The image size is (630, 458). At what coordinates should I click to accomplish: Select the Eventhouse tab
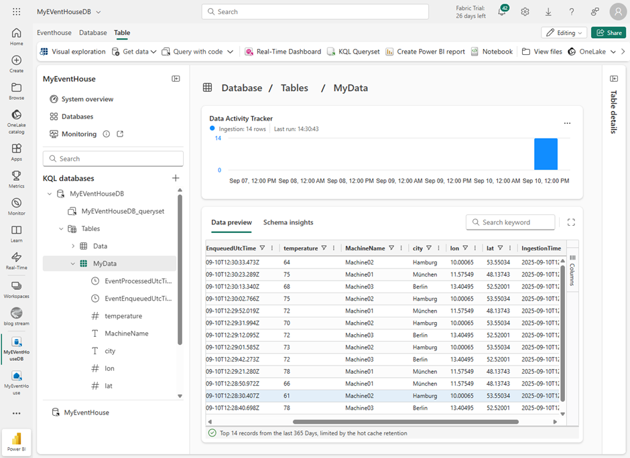(54, 33)
